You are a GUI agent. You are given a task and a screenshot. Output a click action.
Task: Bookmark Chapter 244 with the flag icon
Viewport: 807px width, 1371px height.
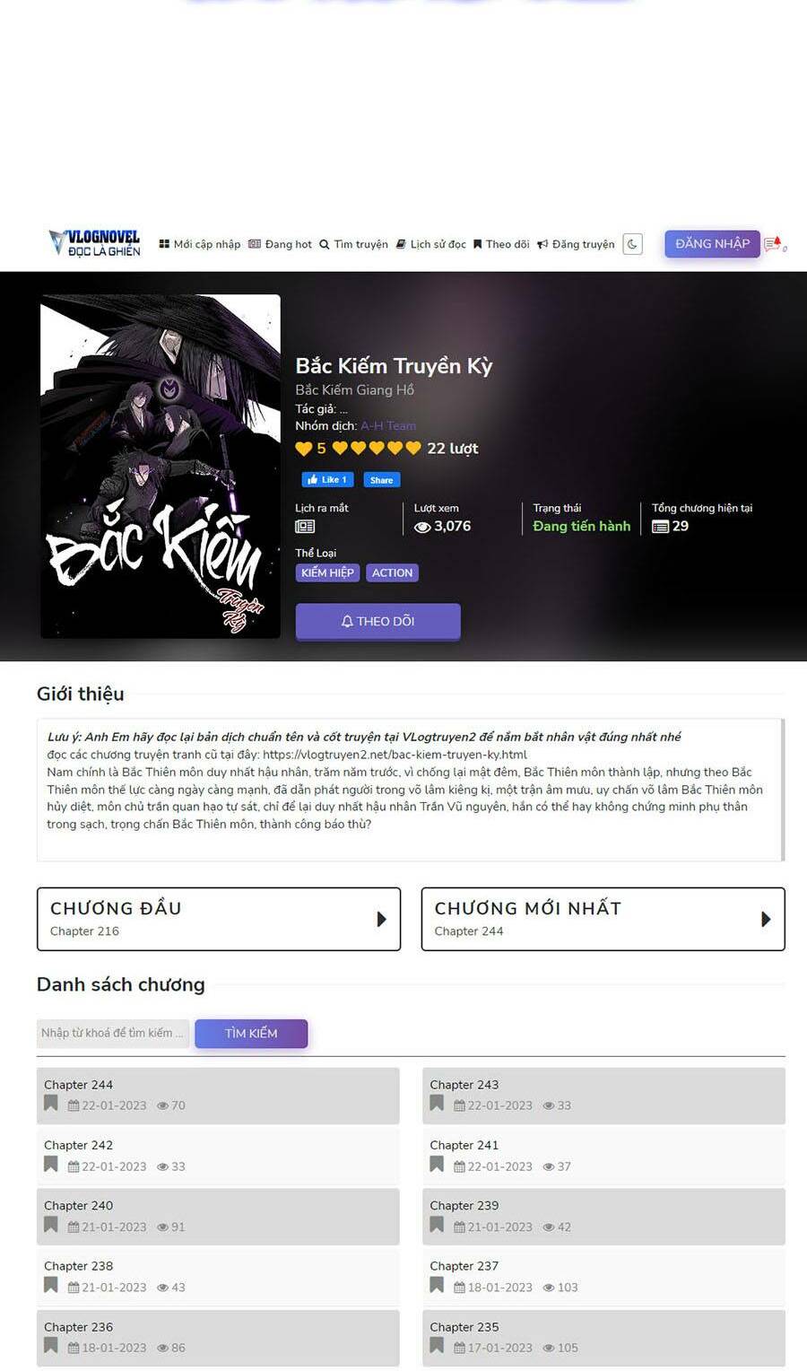point(51,1104)
